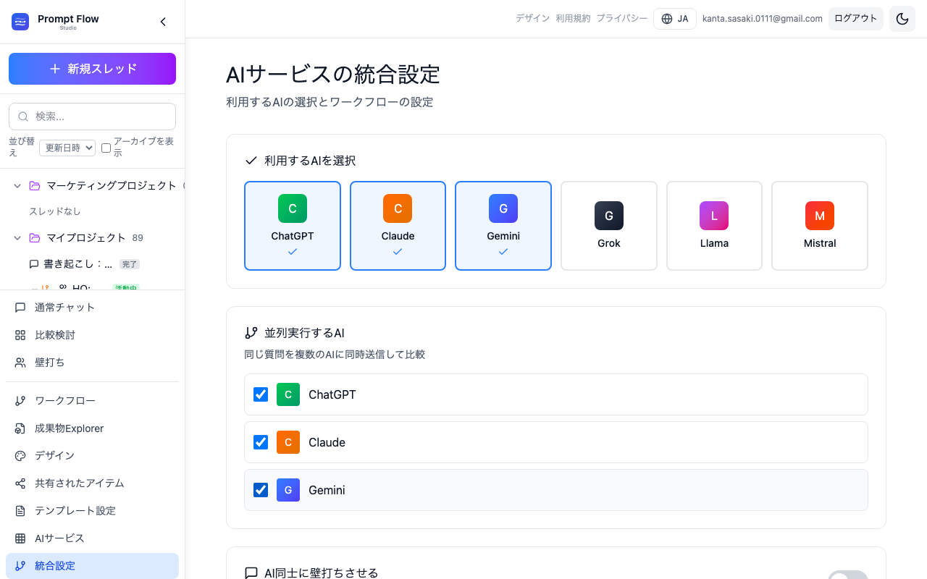Image resolution: width=927 pixels, height=579 pixels.
Task: Collapse マーケティングプロジェクト folder chevron
Action: (17, 186)
